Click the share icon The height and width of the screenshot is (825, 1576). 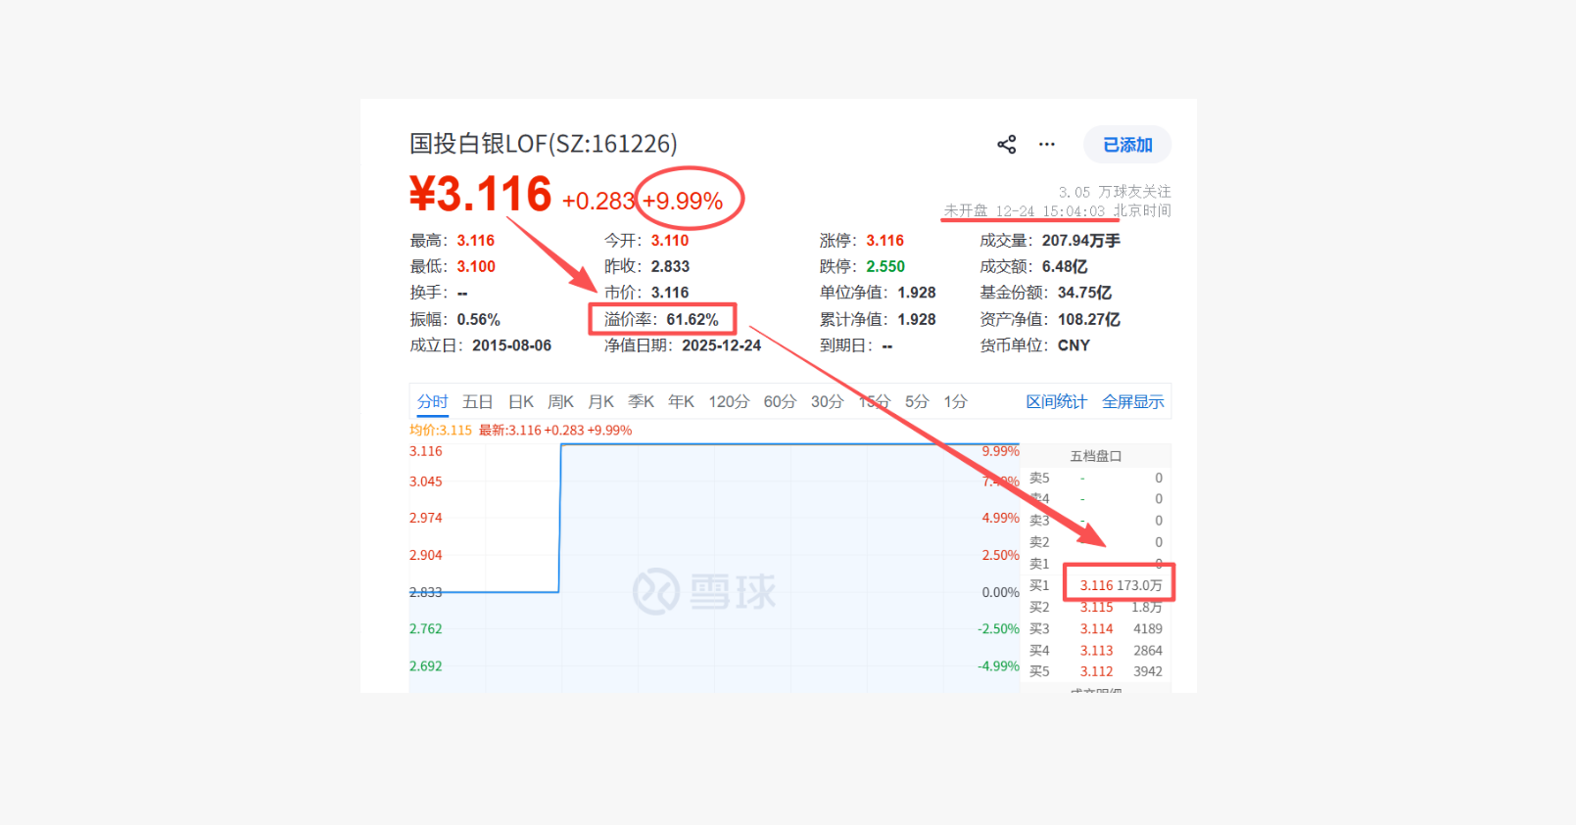pos(1006,145)
